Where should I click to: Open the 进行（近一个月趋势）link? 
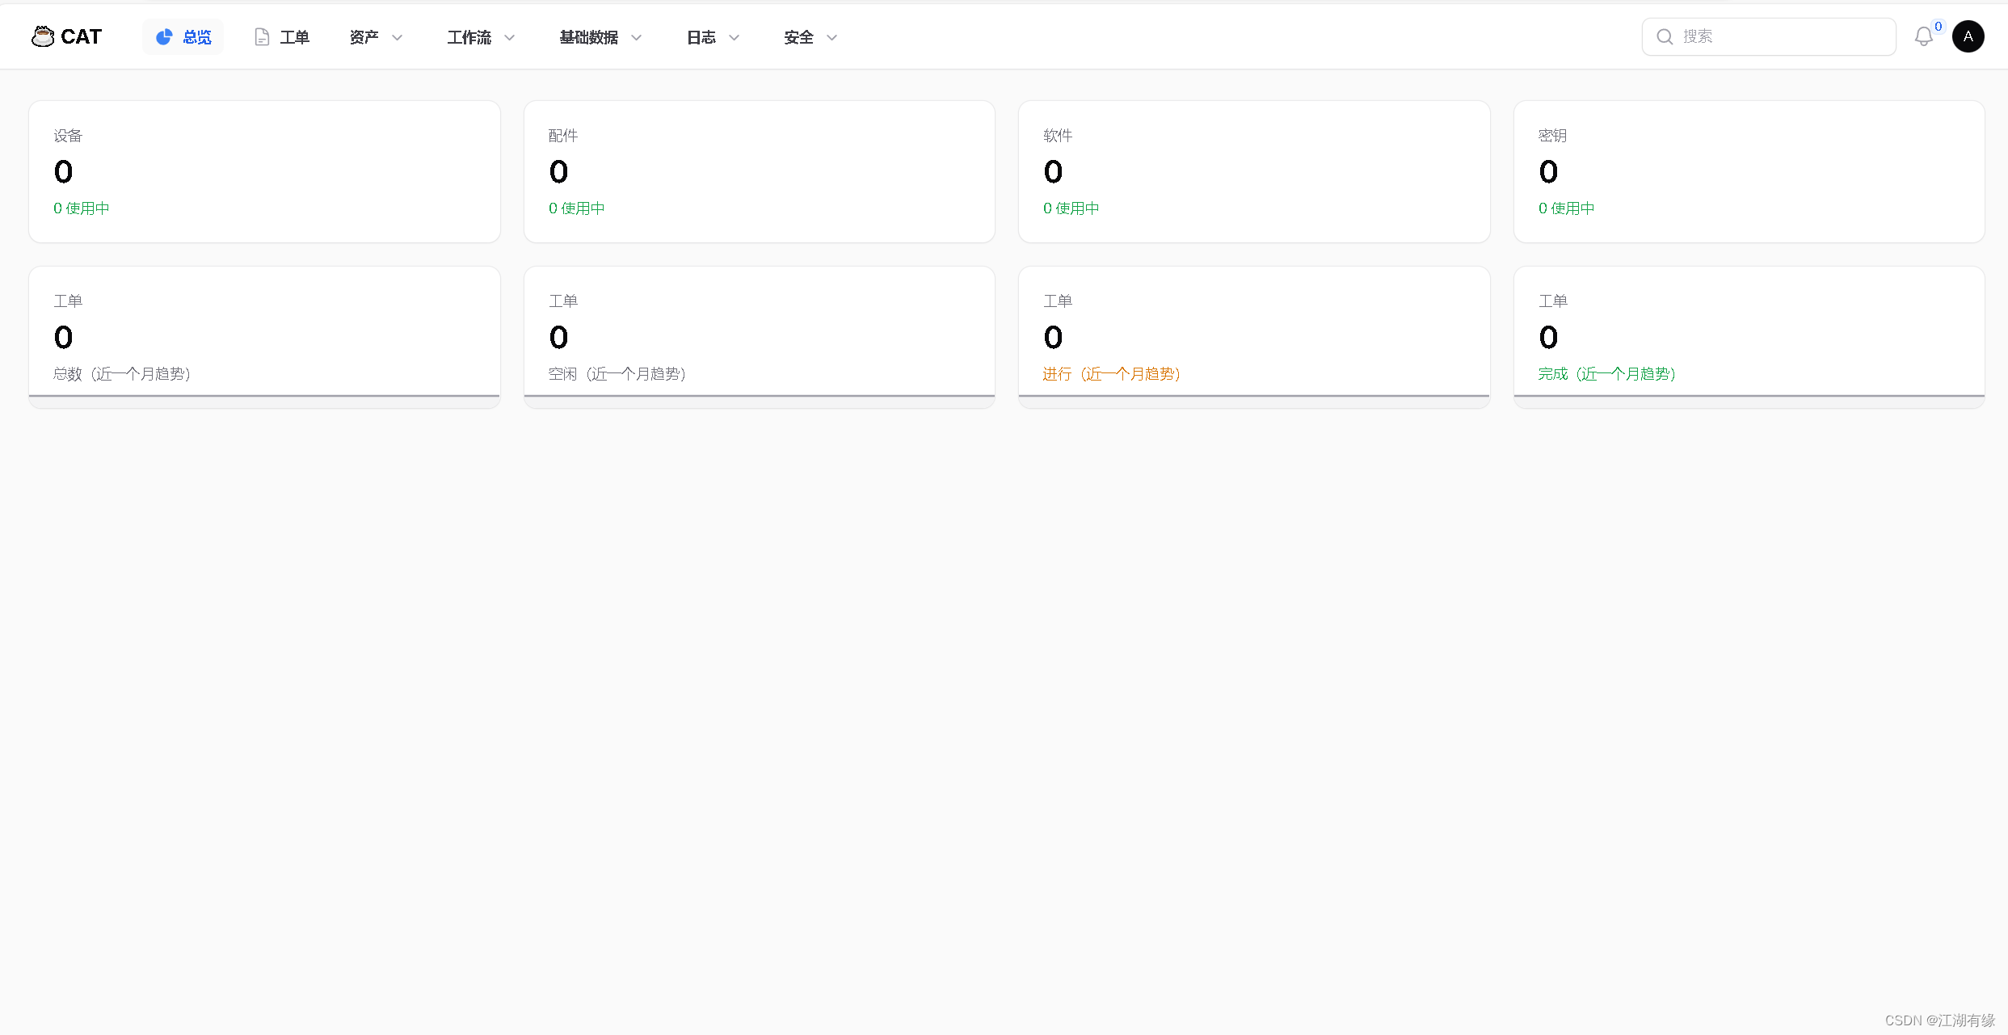pyautogui.click(x=1110, y=373)
